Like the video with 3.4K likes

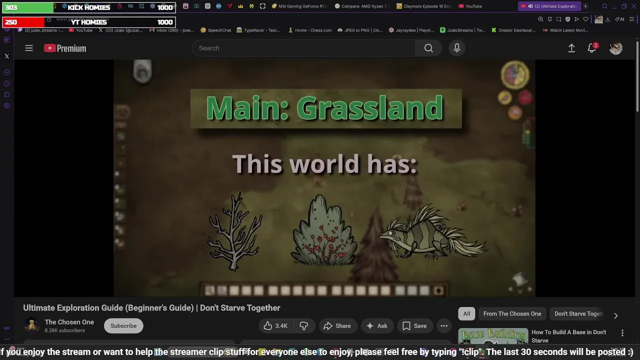[x=276, y=326]
